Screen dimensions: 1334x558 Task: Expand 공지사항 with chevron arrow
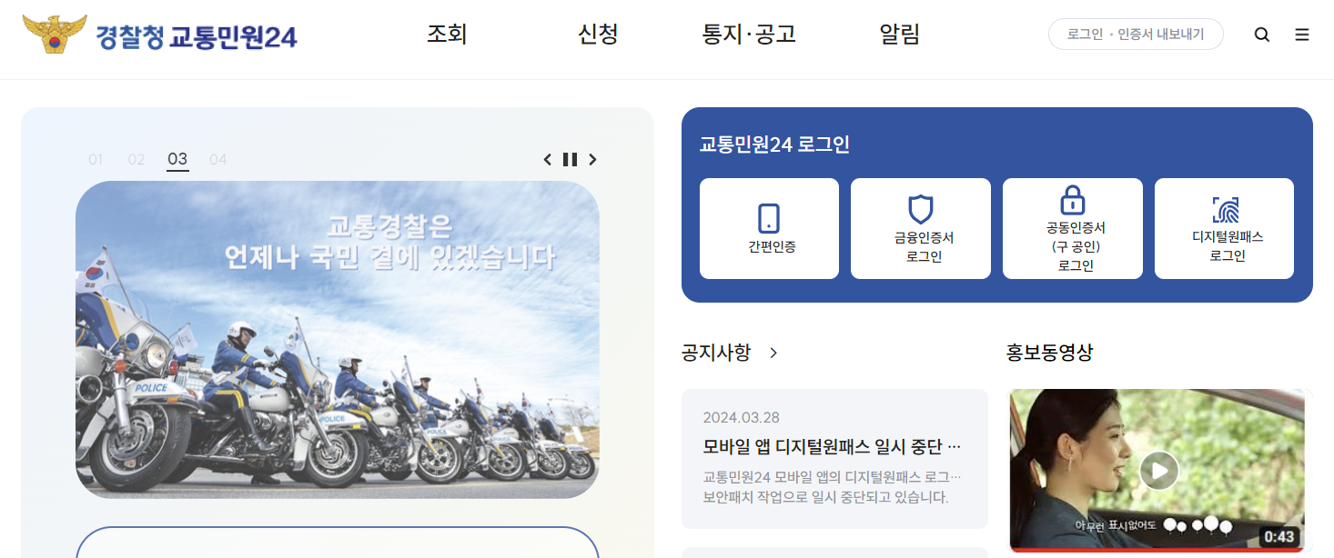point(773,353)
